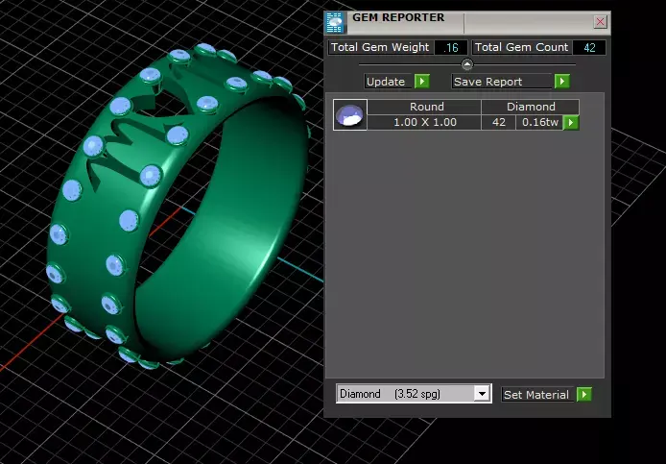Viewport: 666px width, 464px height.
Task: Click the Total Gem Count value 42
Action: tap(589, 48)
